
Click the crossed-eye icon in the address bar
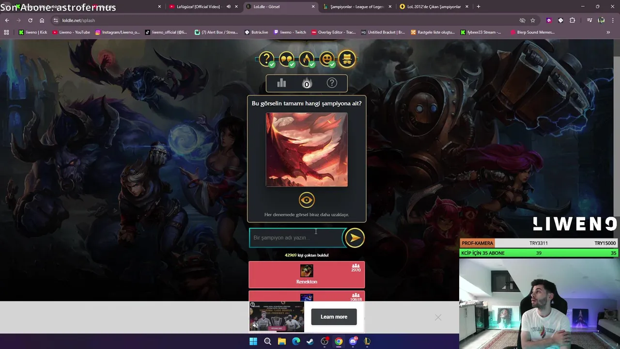(x=522, y=20)
